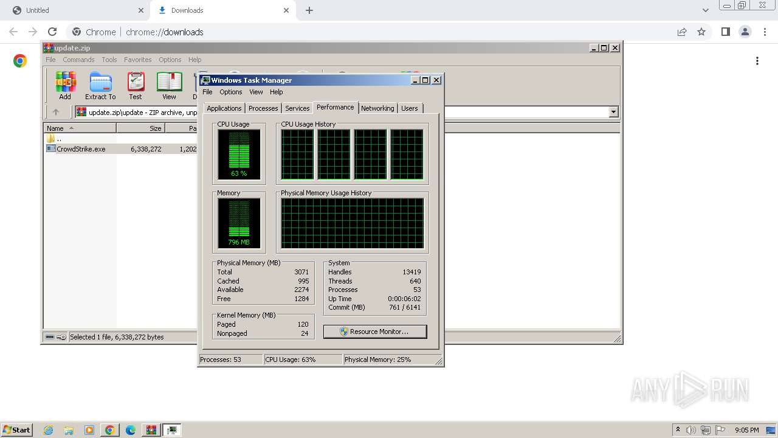
Task: Open downloads page three-dot menu
Action: tap(757, 61)
